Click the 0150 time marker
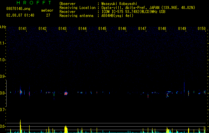The width and height of the screenshot is (209, 133). pyautogui.click(x=202, y=29)
